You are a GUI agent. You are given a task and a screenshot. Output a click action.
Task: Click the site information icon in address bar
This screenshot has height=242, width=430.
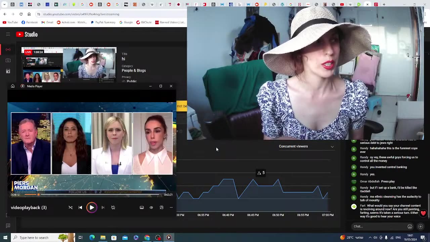click(39, 14)
